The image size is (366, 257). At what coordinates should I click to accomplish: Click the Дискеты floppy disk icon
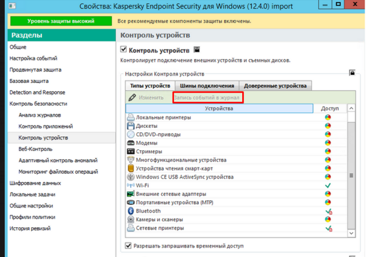point(131,126)
